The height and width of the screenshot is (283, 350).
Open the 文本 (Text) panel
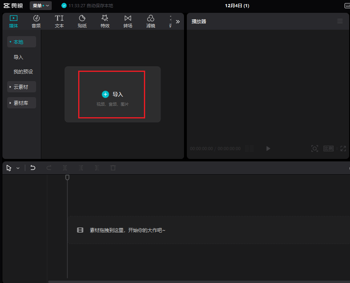59,21
